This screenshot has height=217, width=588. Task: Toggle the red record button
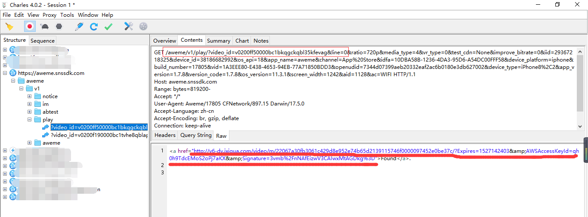click(x=30, y=26)
